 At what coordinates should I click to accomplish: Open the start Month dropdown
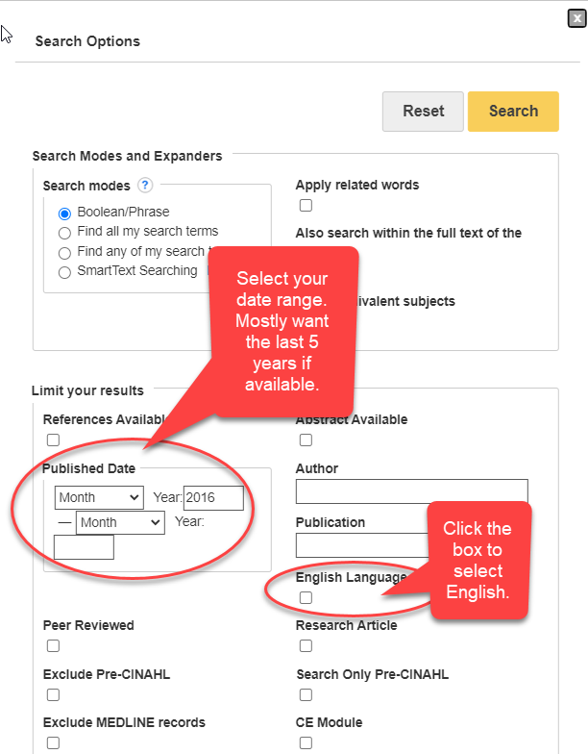99,498
